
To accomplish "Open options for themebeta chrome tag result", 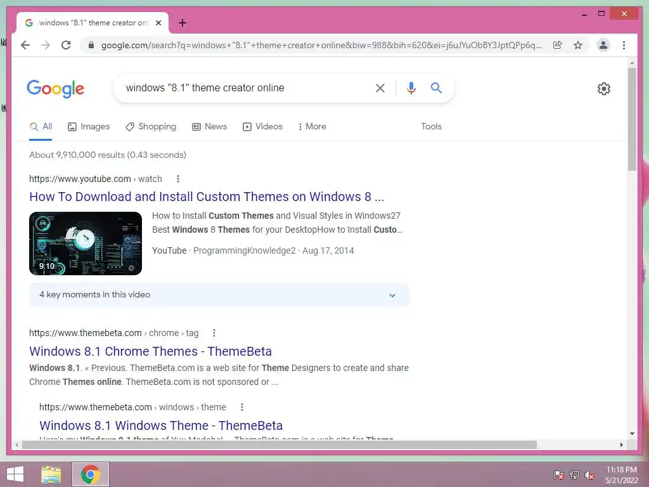I will [214, 333].
